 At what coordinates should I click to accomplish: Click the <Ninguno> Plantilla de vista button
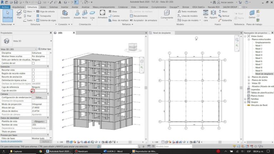39,121
